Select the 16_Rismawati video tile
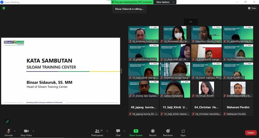Viewport: 259px width, 138px height. (x=175, y=35)
